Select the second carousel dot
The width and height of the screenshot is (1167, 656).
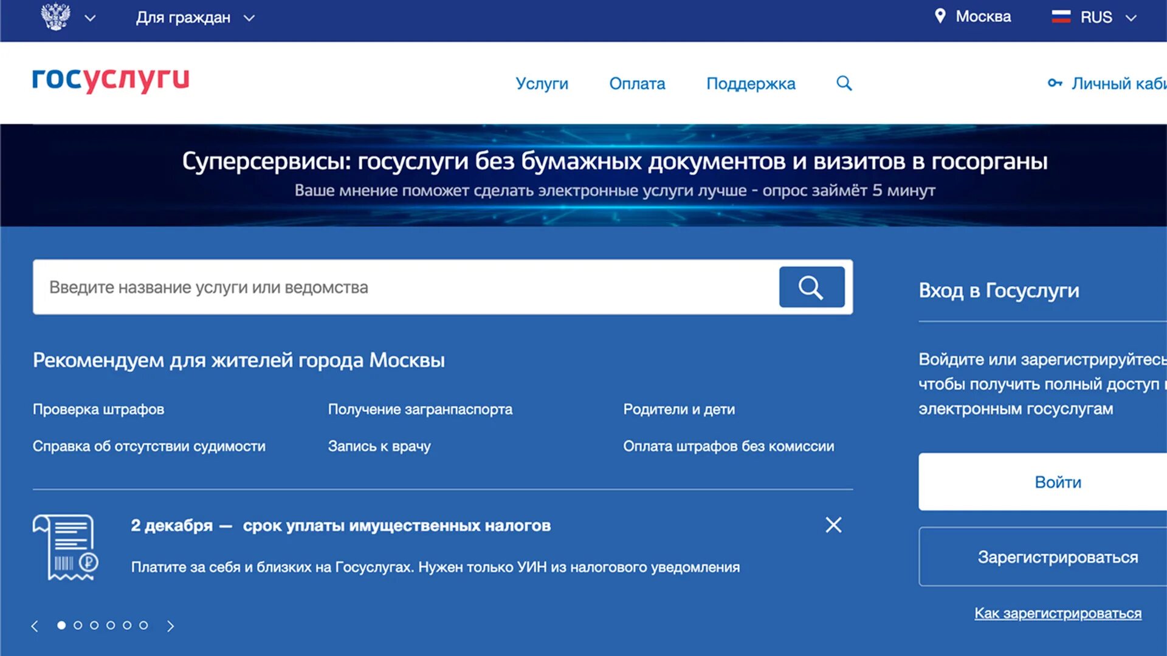pos(78,625)
